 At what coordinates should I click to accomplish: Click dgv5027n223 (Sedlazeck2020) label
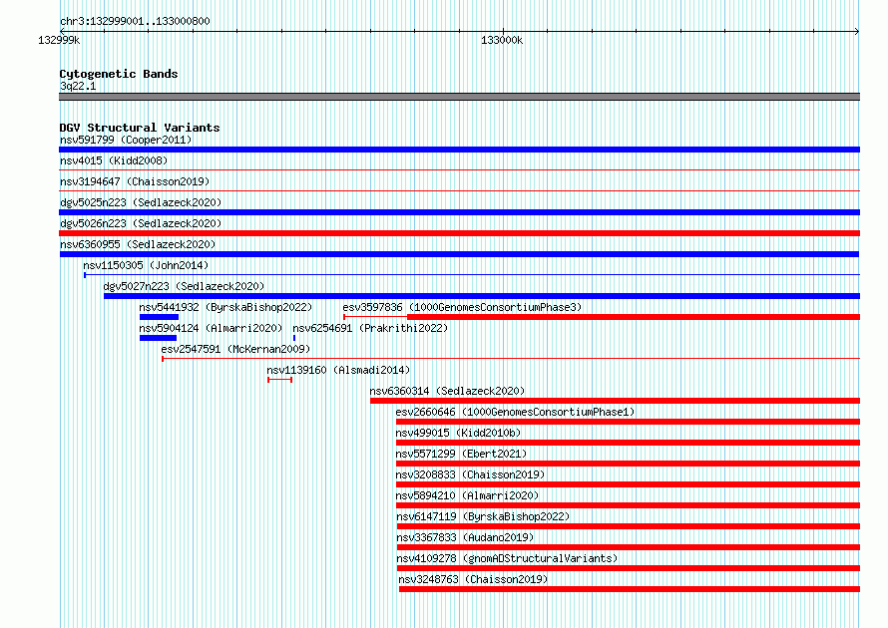[184, 286]
